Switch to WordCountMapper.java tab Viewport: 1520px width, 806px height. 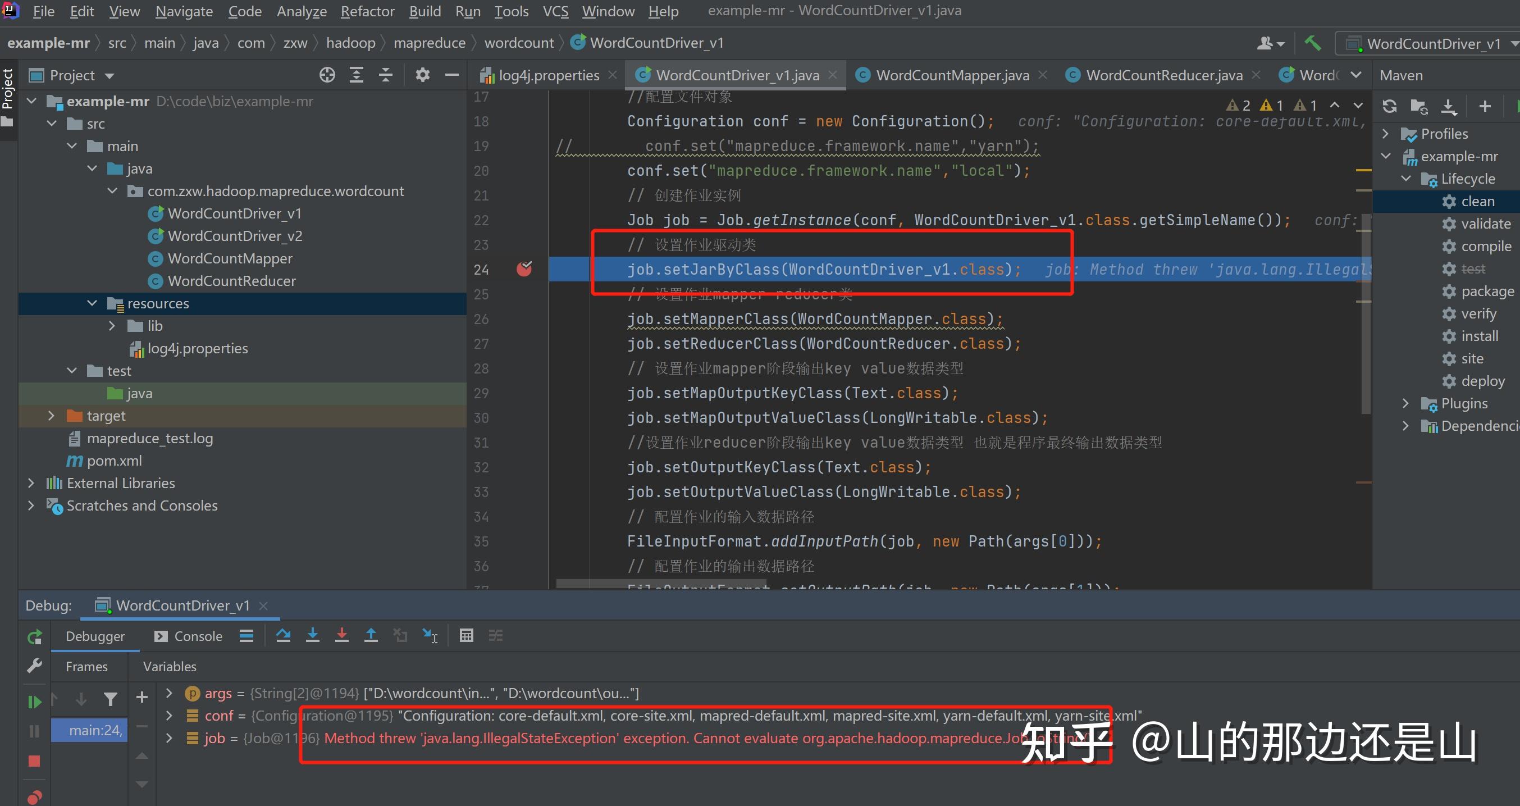(x=952, y=75)
